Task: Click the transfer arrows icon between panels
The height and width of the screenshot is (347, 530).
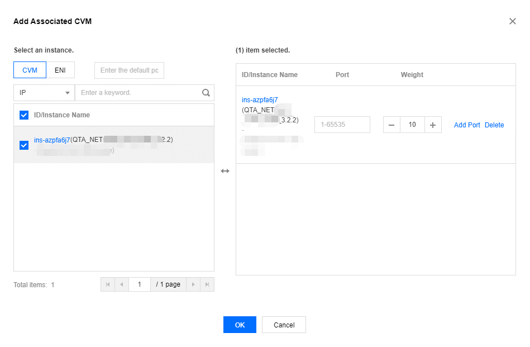Action: (225, 171)
